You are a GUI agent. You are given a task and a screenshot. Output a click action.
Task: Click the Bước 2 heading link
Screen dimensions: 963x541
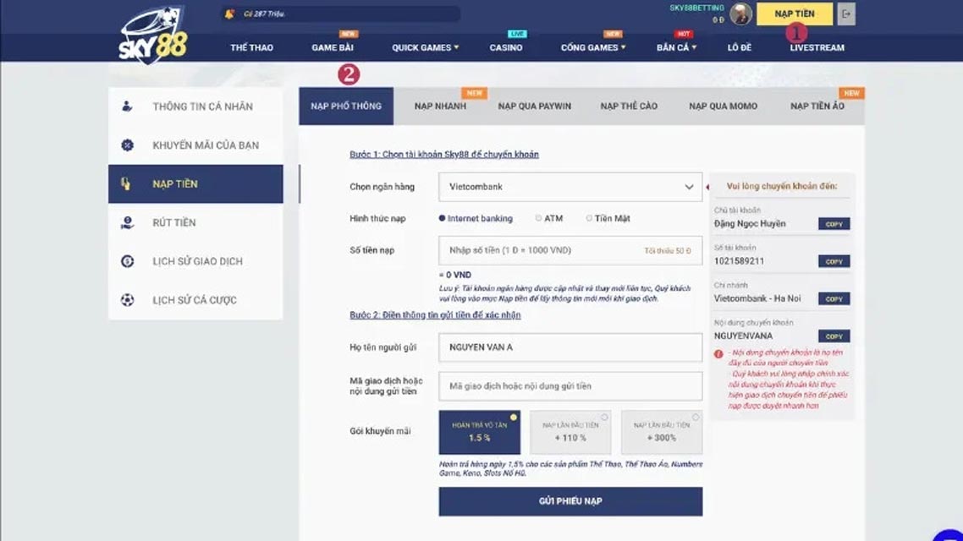435,314
